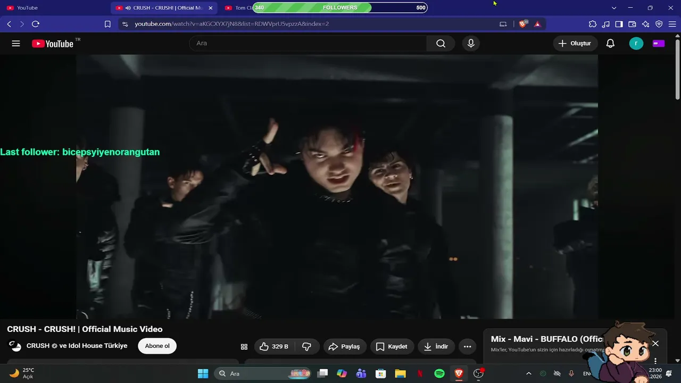Download the video with İndir
Screen dimensions: 681x383
point(436,346)
